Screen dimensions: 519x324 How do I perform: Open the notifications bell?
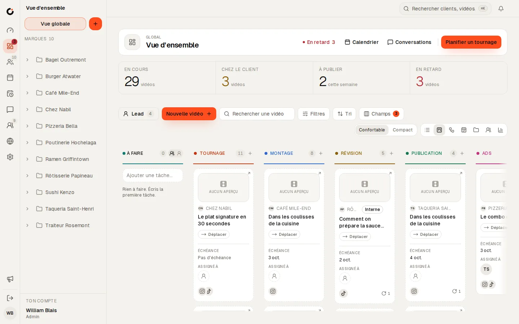501,9
